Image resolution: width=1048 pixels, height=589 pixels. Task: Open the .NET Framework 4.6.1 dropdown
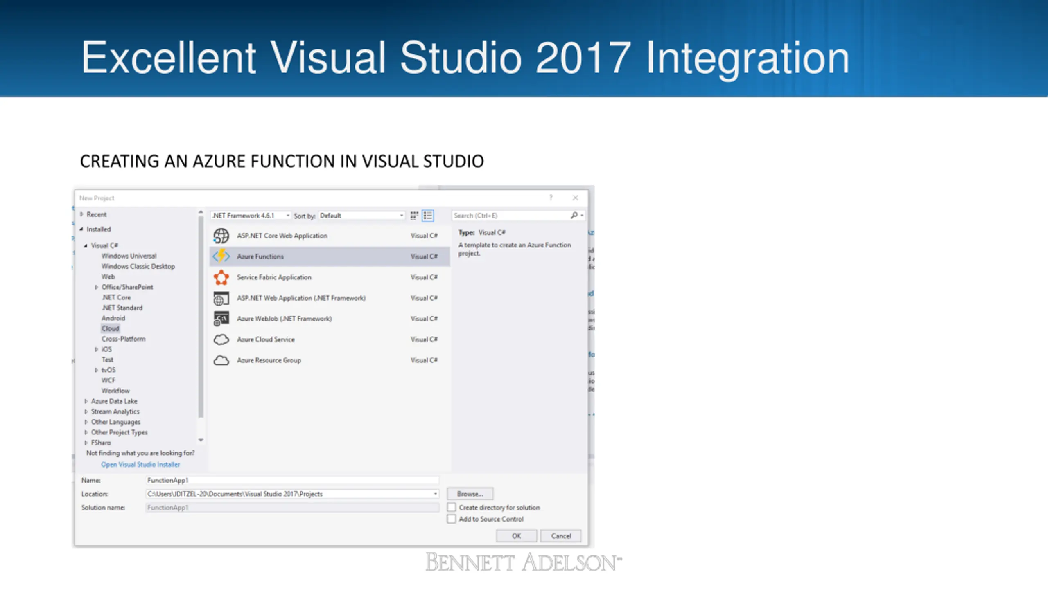251,215
